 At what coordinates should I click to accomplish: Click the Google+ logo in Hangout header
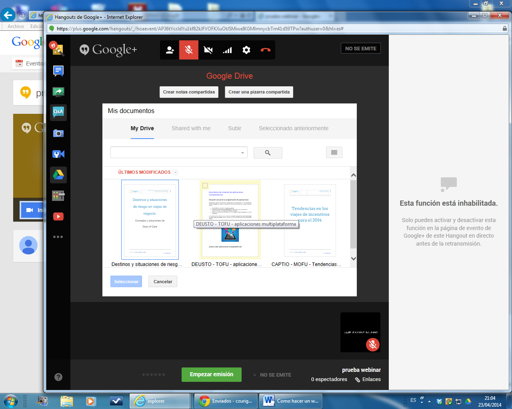108,50
